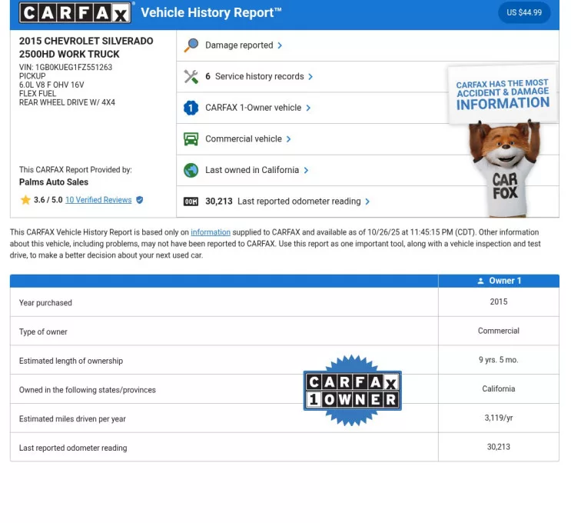The height and width of the screenshot is (523, 571).
Task: Expand the Last owned in California chevron
Action: coord(306,171)
